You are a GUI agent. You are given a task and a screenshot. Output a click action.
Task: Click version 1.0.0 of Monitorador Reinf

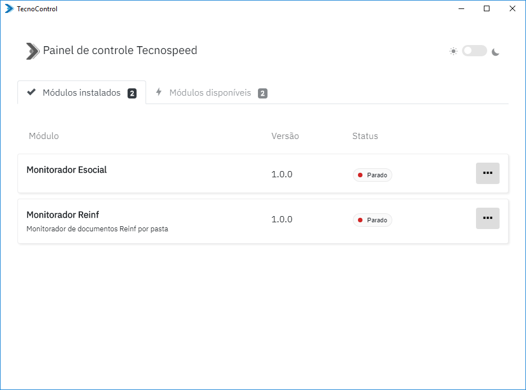click(x=282, y=219)
